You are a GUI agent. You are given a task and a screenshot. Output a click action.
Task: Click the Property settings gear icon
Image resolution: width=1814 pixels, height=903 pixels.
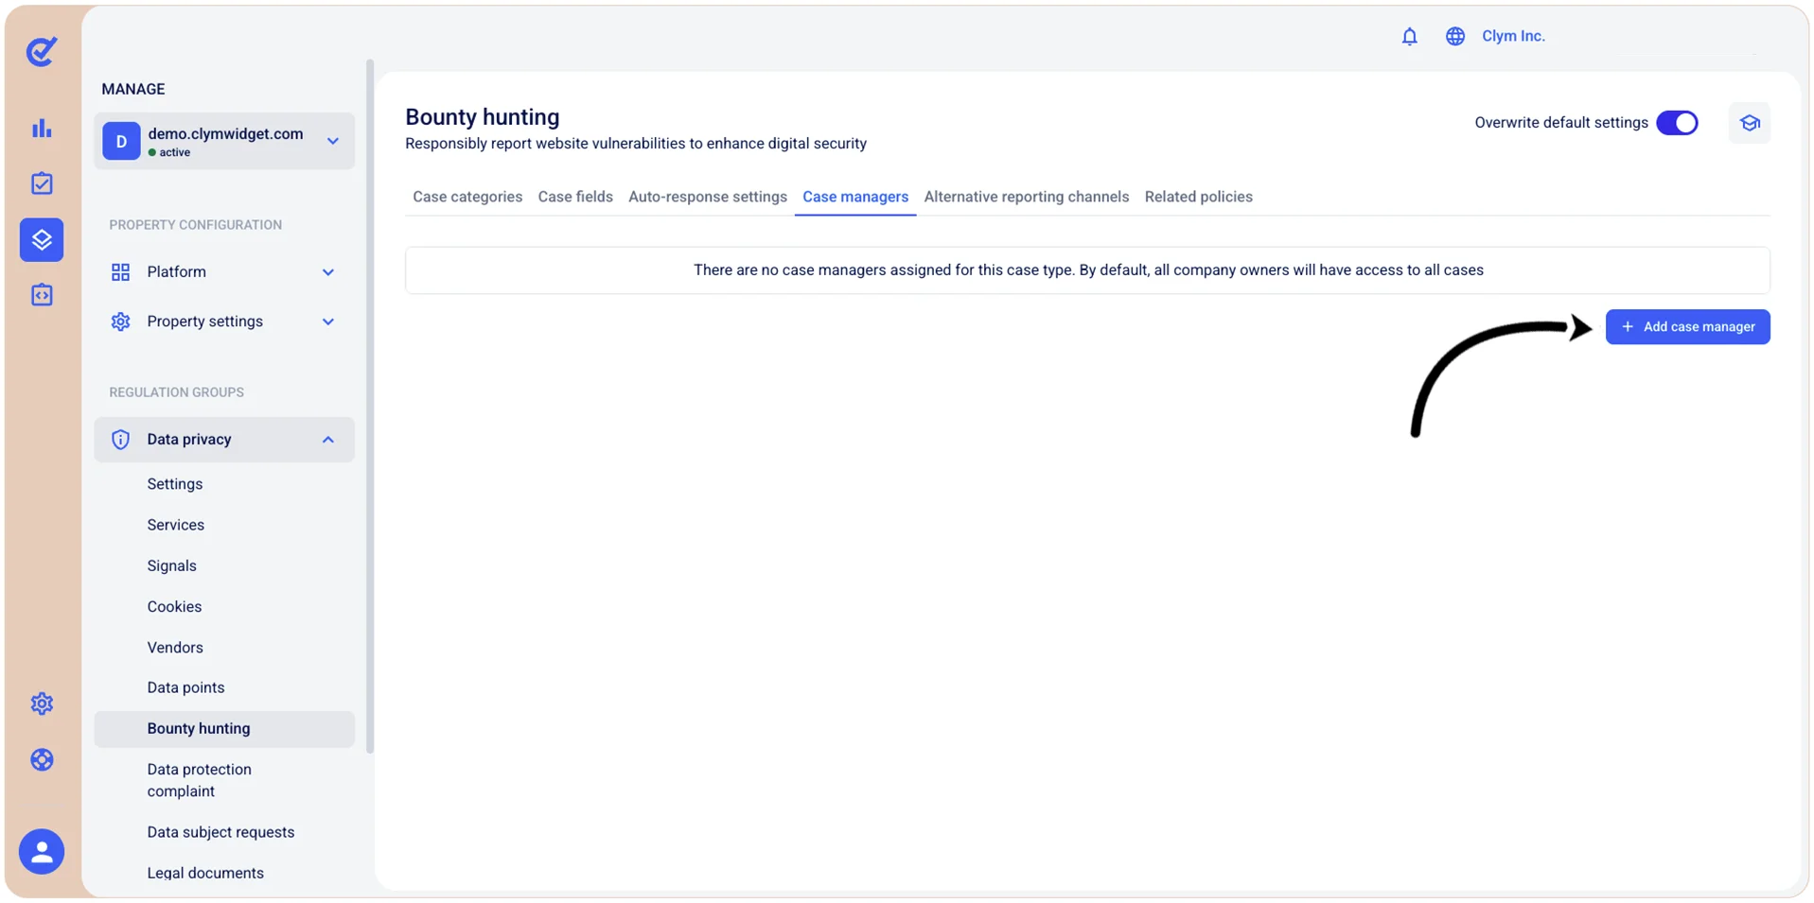tap(120, 321)
